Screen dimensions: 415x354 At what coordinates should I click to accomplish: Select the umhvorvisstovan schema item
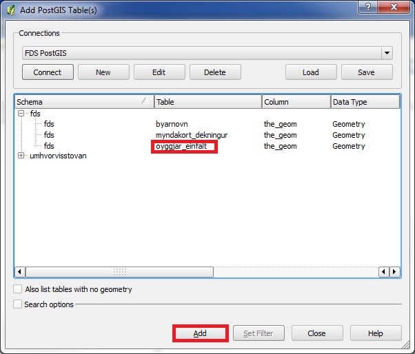(58, 156)
